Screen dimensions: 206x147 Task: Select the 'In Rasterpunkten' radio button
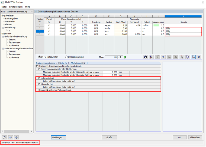(x=66, y=57)
